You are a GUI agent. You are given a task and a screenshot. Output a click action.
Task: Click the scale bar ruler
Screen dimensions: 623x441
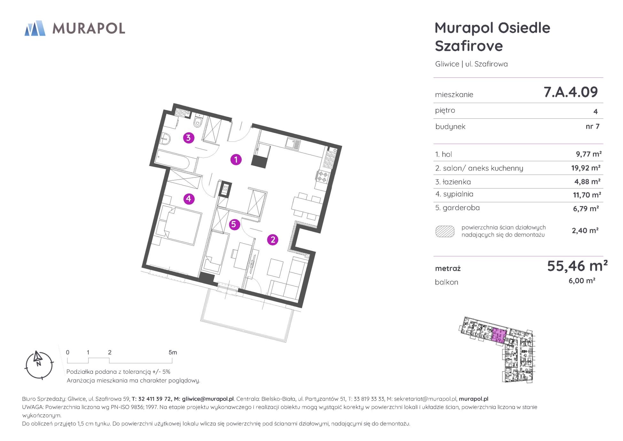click(120, 360)
